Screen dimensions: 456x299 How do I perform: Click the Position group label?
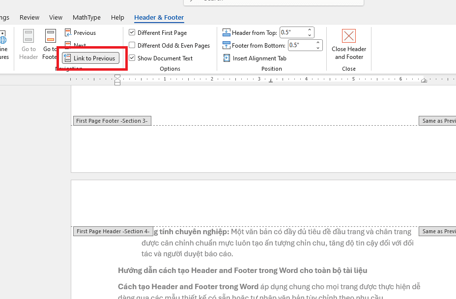[x=272, y=69]
